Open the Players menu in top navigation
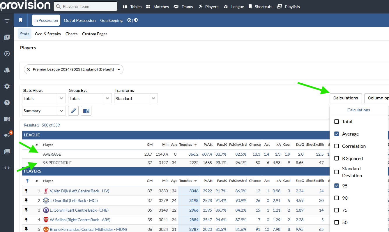The height and width of the screenshot is (232, 389). [x=208, y=6]
